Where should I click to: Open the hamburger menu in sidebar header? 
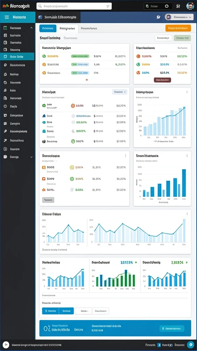(7, 17)
